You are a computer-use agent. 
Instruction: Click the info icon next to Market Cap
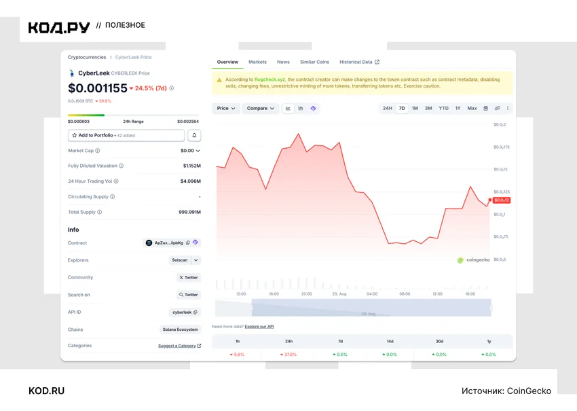[x=98, y=151]
